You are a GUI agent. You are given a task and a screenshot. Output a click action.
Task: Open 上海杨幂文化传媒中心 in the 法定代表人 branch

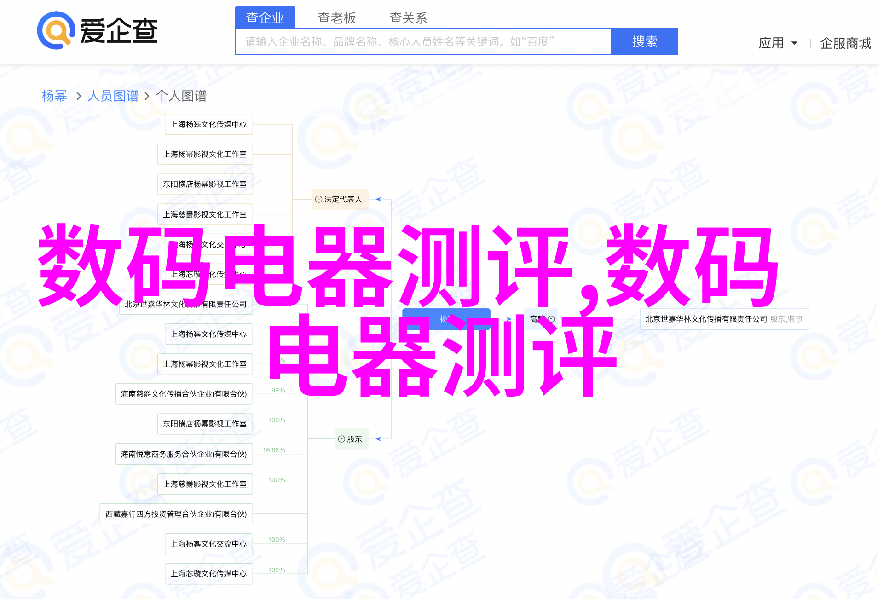[209, 124]
